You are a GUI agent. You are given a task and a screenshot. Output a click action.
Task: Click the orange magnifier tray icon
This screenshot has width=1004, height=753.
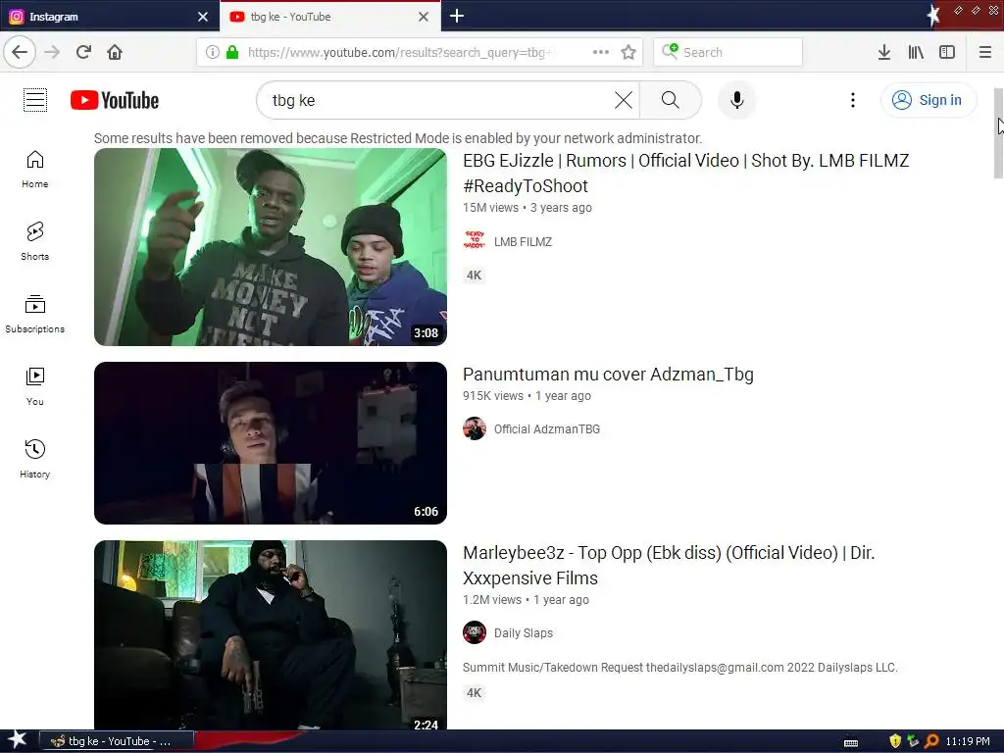pyautogui.click(x=931, y=741)
